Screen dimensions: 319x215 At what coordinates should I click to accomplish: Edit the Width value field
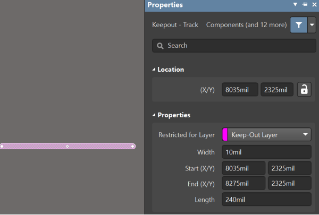coord(266,152)
